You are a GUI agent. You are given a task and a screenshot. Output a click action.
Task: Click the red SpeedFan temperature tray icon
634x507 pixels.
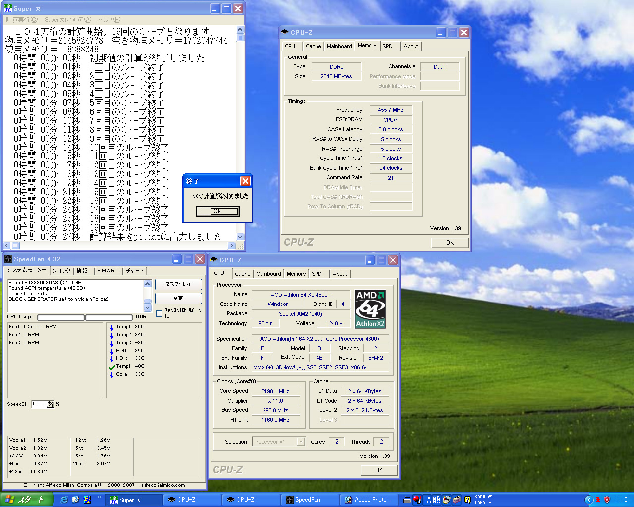[x=598, y=500]
